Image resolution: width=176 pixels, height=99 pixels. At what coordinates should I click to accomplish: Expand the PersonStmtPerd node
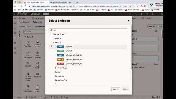[x=53, y=80]
